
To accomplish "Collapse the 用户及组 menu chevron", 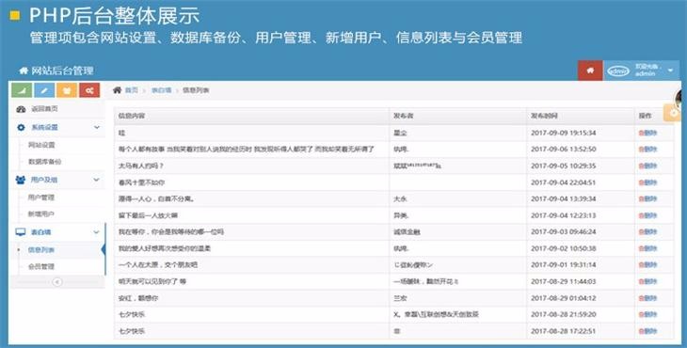I will click(97, 180).
